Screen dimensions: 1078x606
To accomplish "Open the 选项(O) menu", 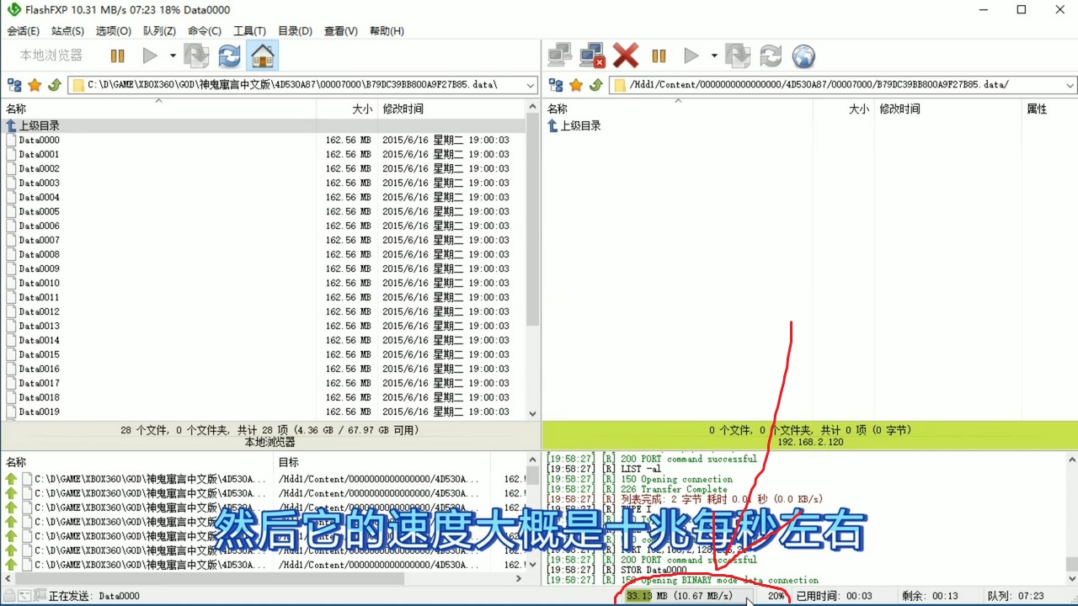I will coord(113,31).
